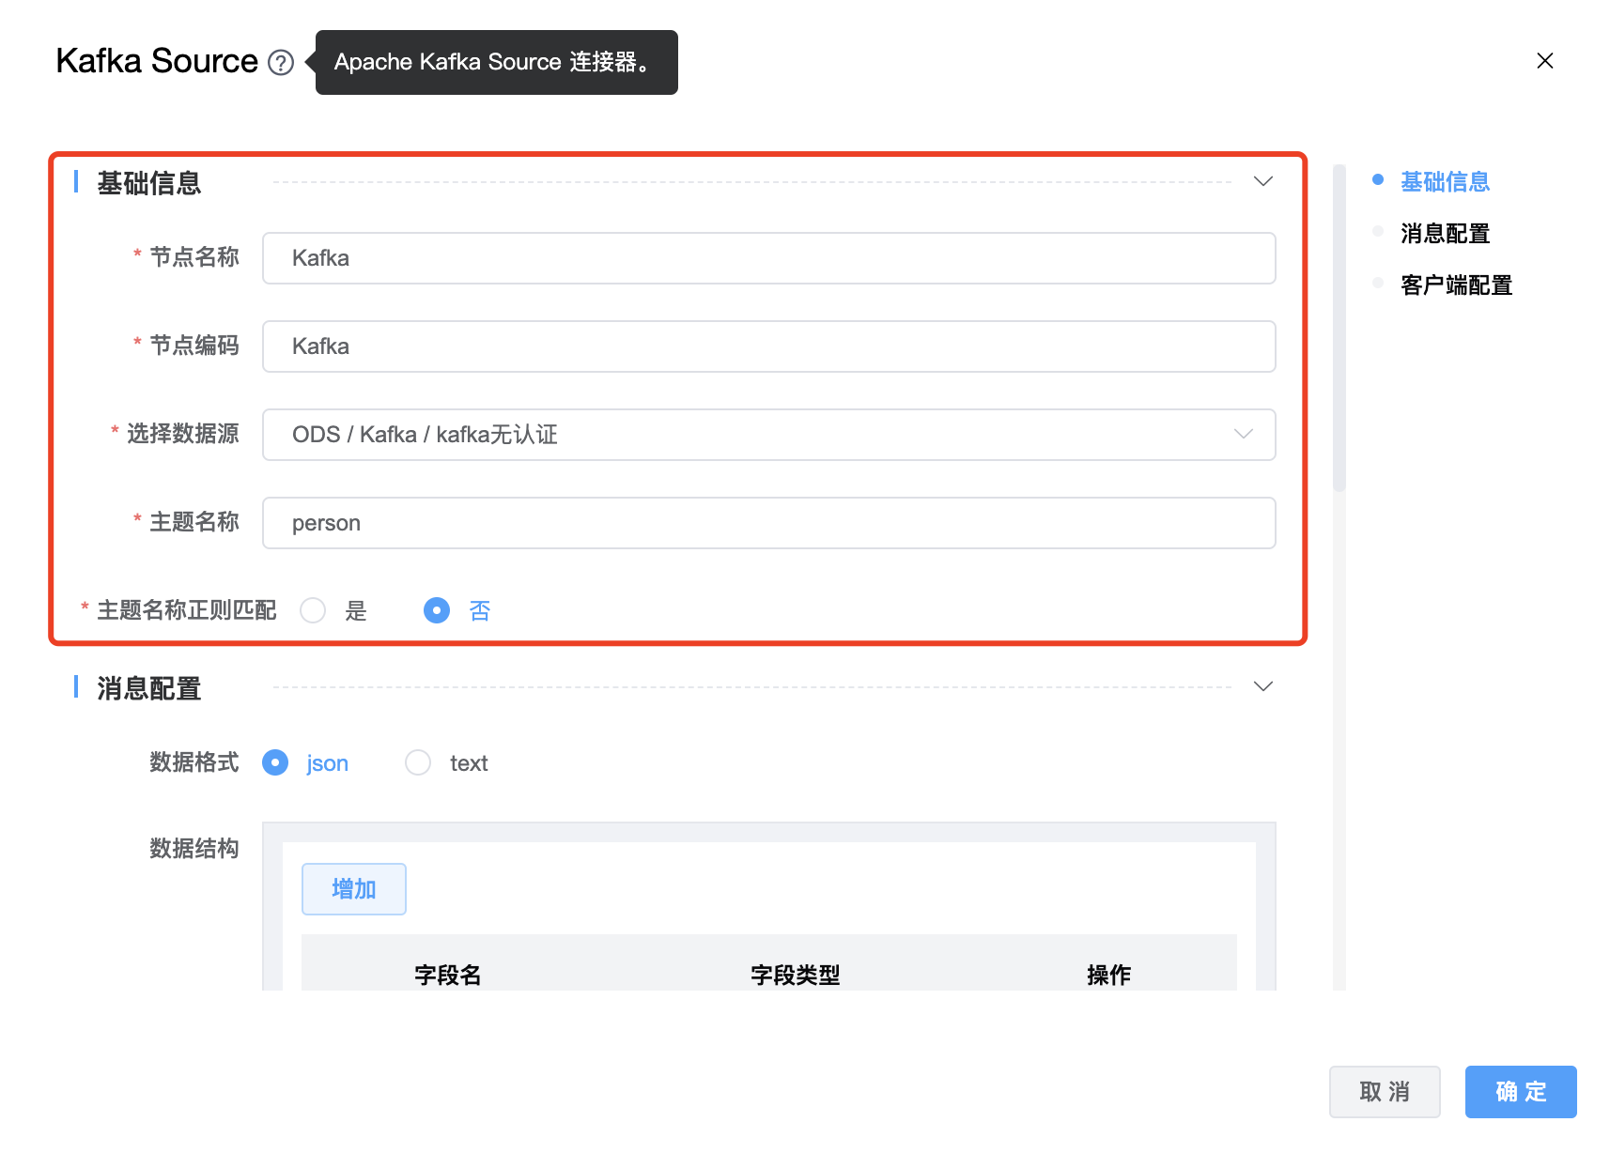This screenshot has height=1153, width=1610.
Task: Click the 主题名称 input containing person
Action: pos(767,523)
